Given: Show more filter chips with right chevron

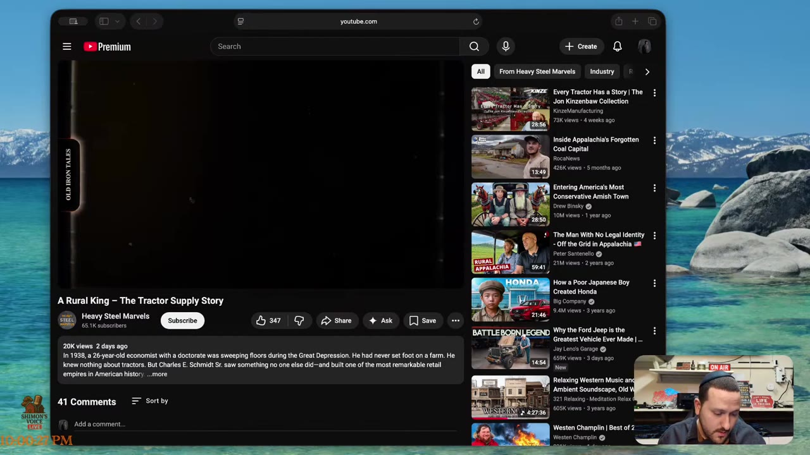Looking at the screenshot, I should click(647, 71).
